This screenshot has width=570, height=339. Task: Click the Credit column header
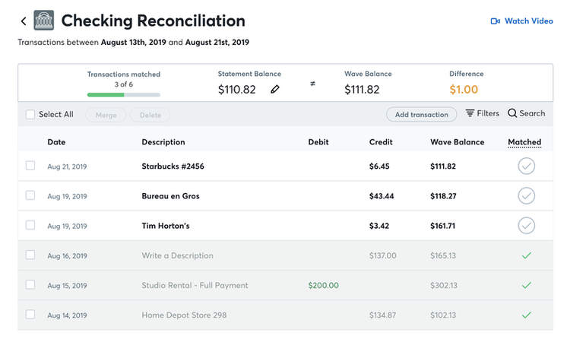381,142
